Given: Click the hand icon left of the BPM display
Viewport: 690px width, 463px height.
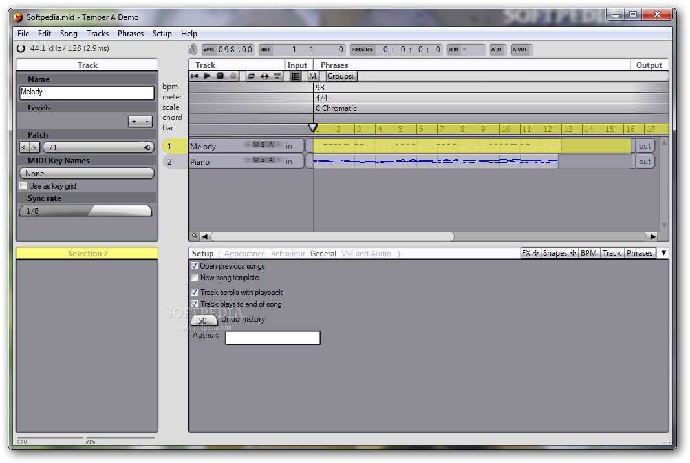Looking at the screenshot, I should point(193,49).
